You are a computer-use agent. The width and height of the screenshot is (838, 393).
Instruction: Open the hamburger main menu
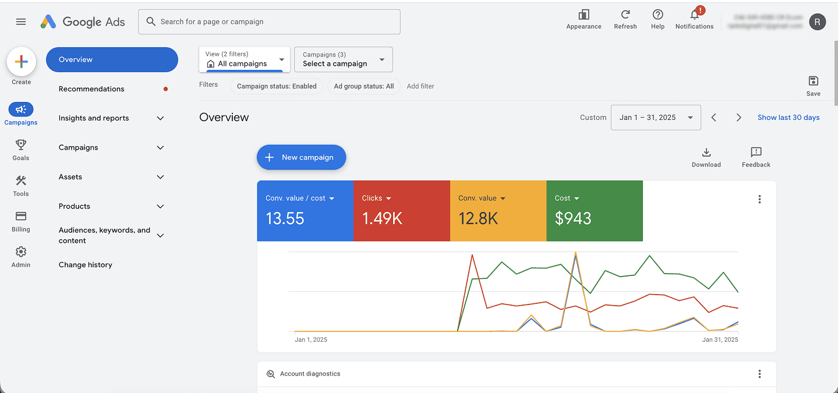(21, 22)
